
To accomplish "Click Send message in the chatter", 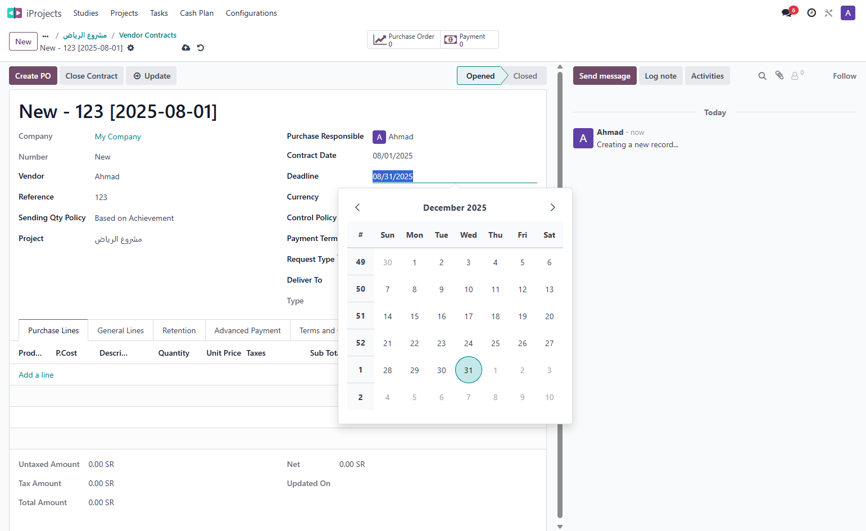I will 605,76.
